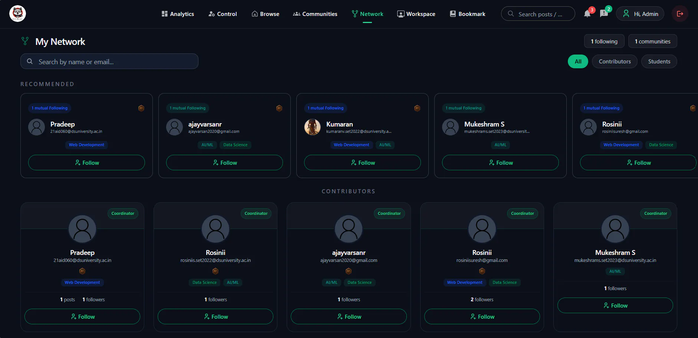Click the 1 following button

point(604,41)
